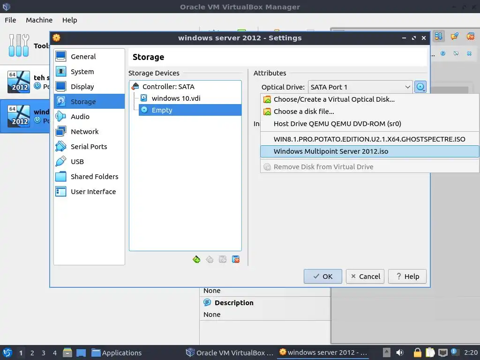480x360 pixels.
Task: Click the blue dismiss icon on notification
Action: point(469,53)
